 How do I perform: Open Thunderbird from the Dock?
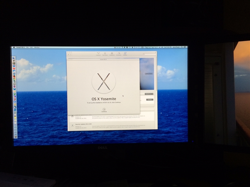click(15, 107)
